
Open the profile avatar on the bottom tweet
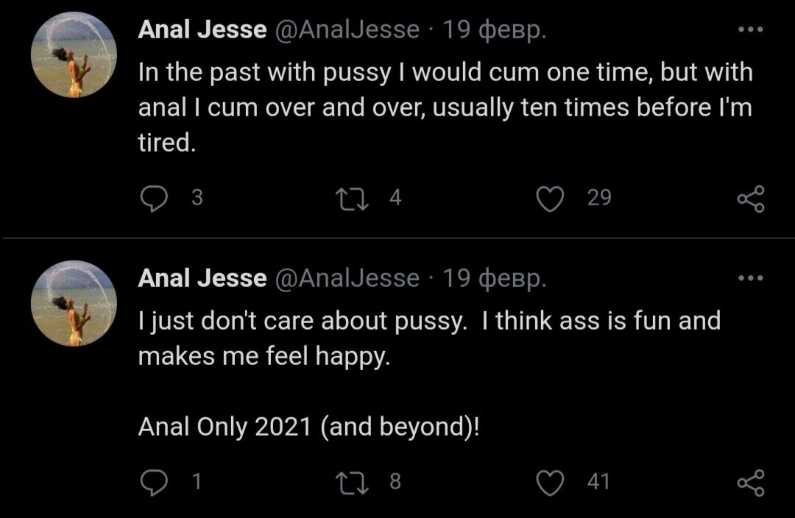(x=74, y=303)
